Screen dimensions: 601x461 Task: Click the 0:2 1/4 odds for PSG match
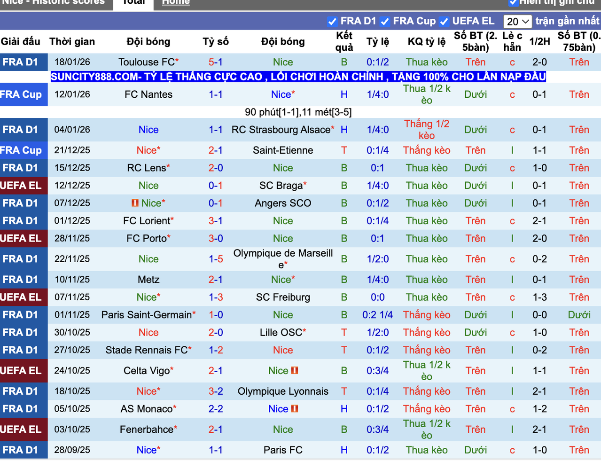[x=377, y=315]
